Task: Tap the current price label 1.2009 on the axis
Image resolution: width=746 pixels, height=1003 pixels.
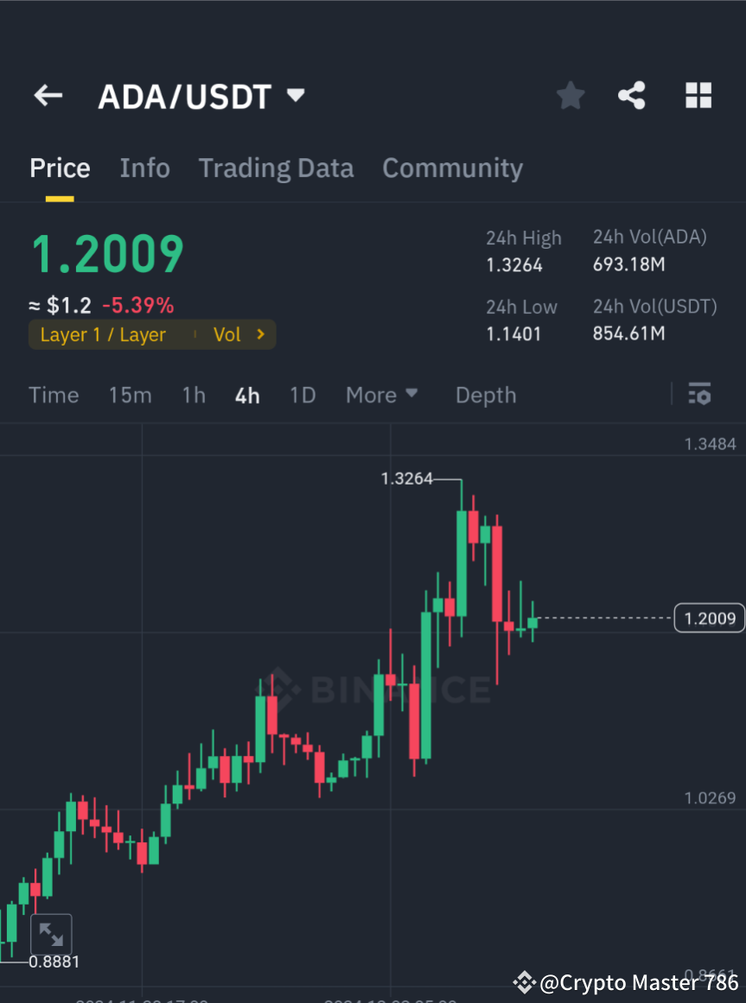Action: point(709,618)
